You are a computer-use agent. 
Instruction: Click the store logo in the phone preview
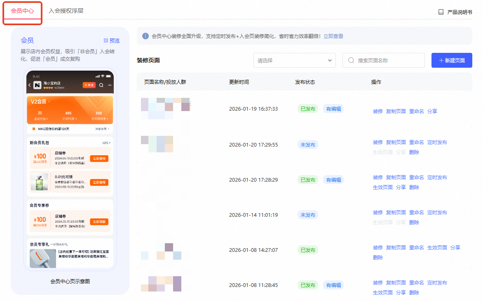[37, 85]
